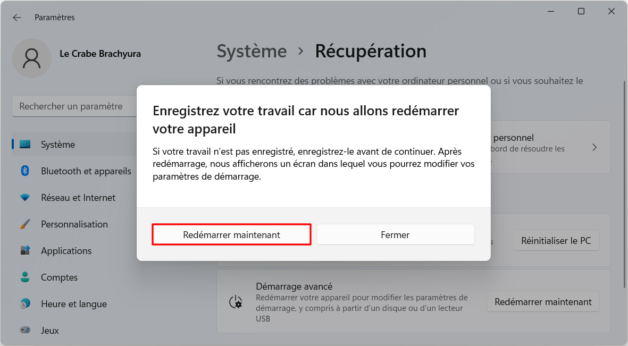
Task: Go to Système in the breadcrumb
Action: [252, 51]
